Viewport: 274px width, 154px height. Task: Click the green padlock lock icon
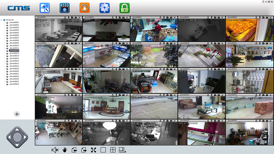[x=124, y=8]
